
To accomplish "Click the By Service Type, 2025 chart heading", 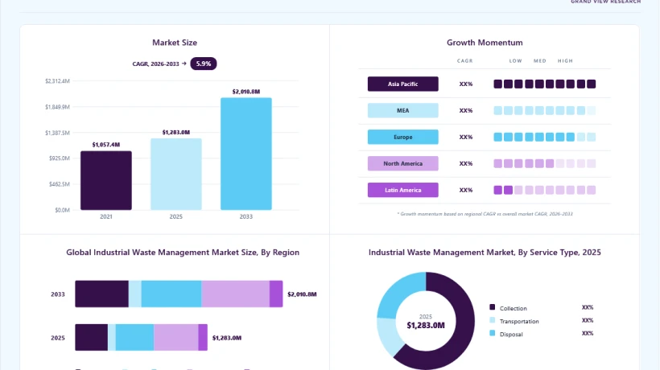I will coord(485,253).
